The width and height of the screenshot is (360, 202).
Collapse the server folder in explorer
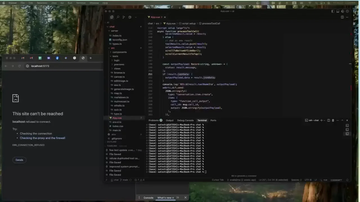[114, 31]
